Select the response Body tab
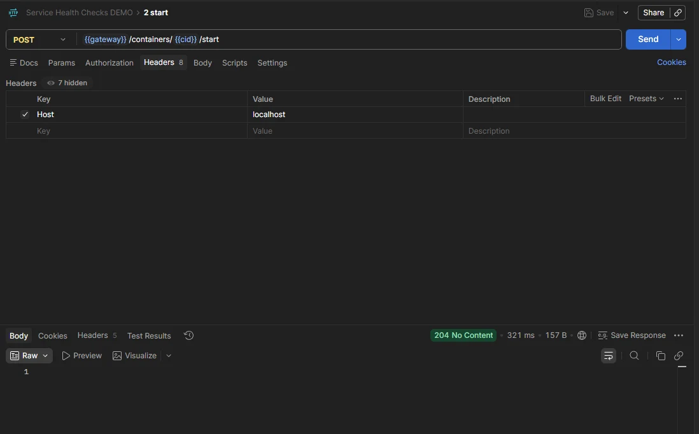The height and width of the screenshot is (434, 699). tap(18, 335)
